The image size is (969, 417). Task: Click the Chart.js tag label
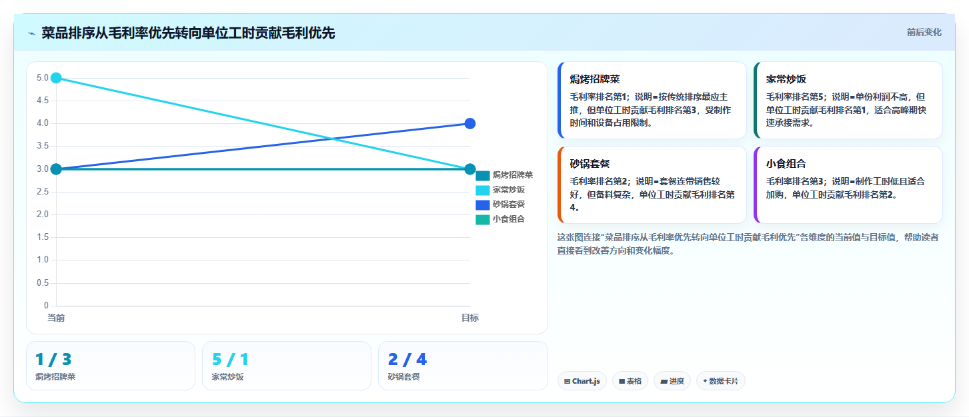pos(586,382)
